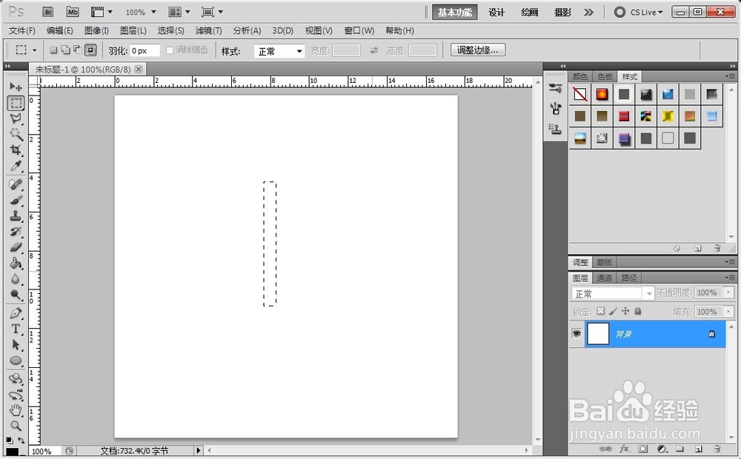Choose intersect with selection mode button

[90, 50]
